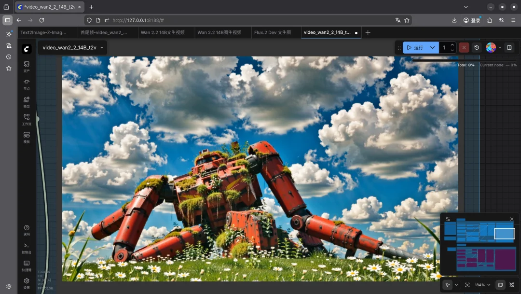Click the red cancel run button
This screenshot has height=294, width=521.
point(464,48)
